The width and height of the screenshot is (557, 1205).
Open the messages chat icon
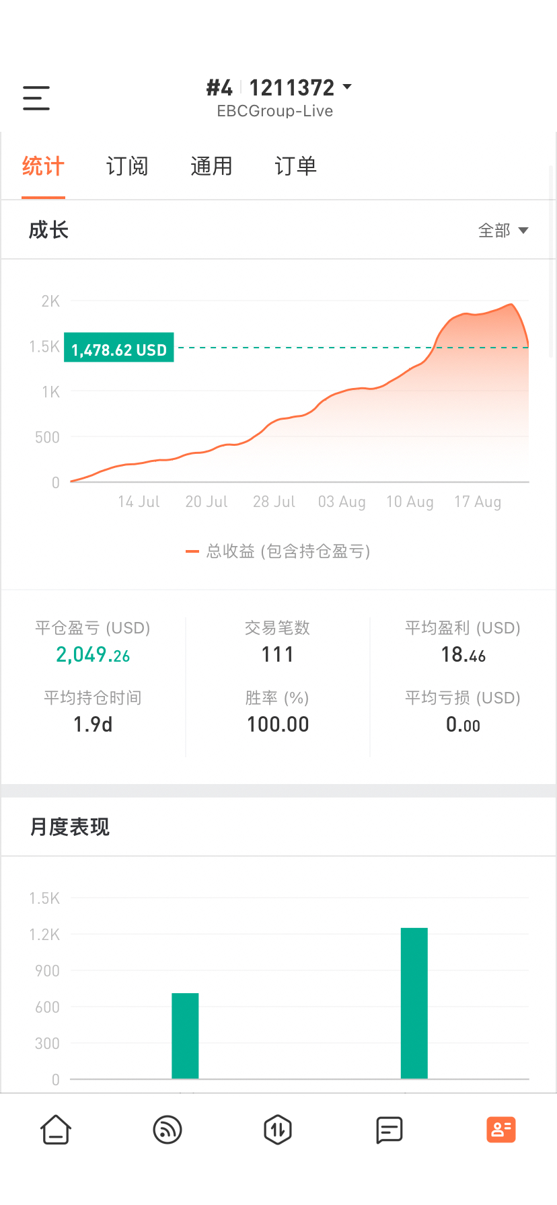pyautogui.click(x=389, y=1130)
